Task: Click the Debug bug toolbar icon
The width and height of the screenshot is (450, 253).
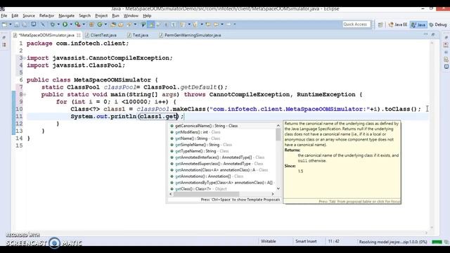Action: (x=53, y=25)
